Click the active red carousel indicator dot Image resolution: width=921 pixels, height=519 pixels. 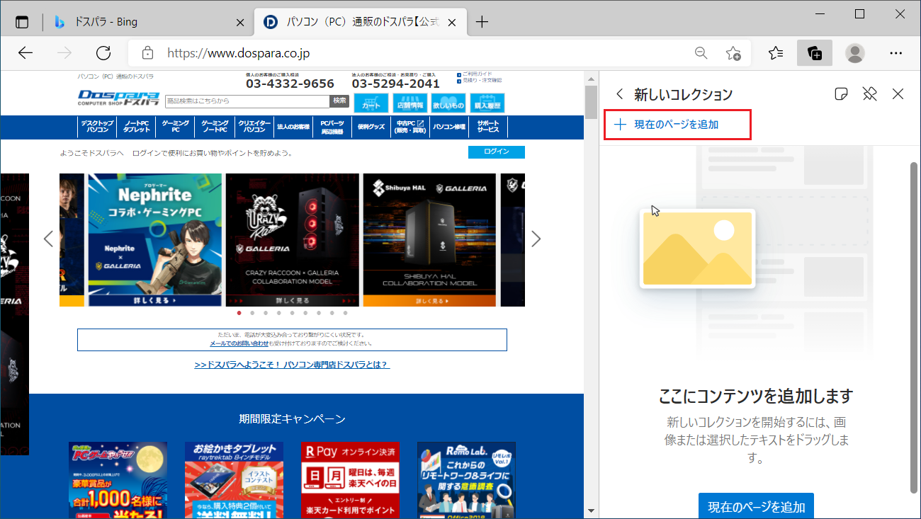pos(239,312)
